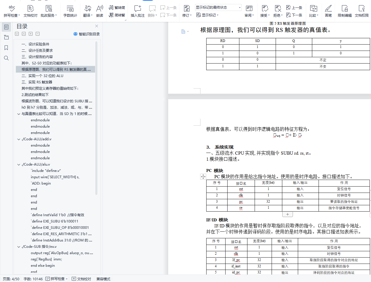
Task: Select outline entry 二、实现一个 32 位的 ALU
Action: (42, 76)
